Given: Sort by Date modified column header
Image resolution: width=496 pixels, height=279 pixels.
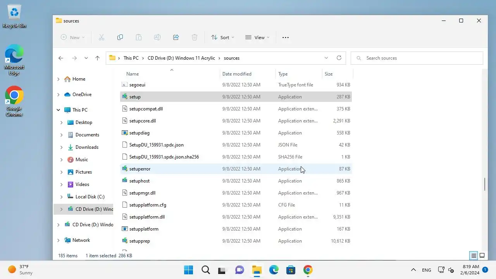Looking at the screenshot, I should coord(248,74).
